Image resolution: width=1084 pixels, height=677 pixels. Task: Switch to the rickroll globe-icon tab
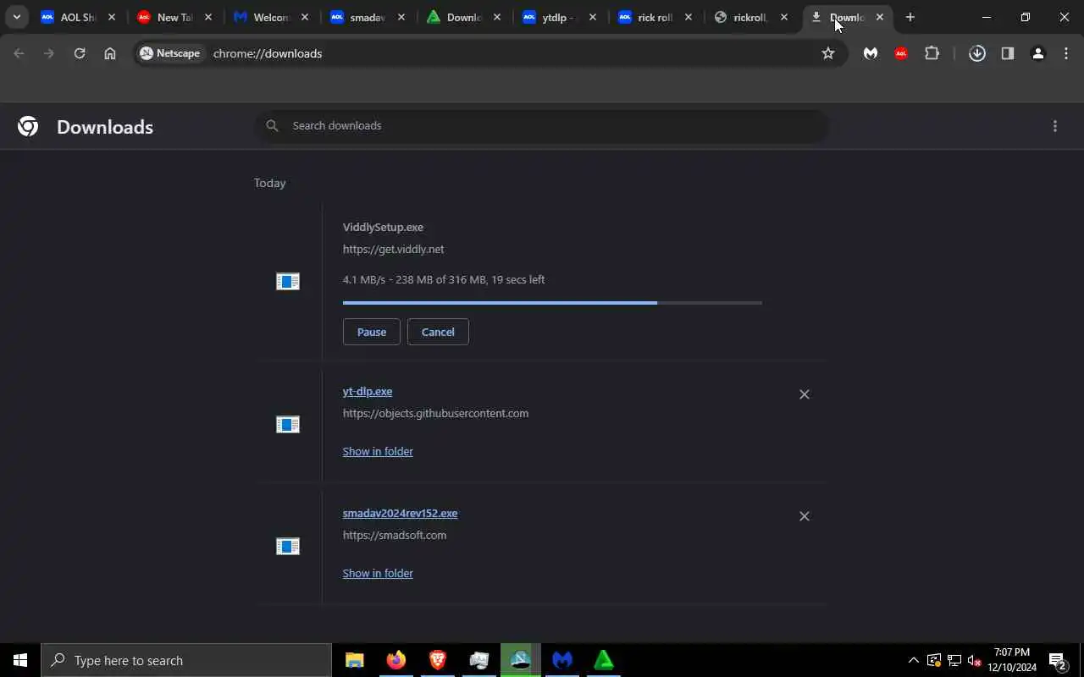click(x=749, y=17)
